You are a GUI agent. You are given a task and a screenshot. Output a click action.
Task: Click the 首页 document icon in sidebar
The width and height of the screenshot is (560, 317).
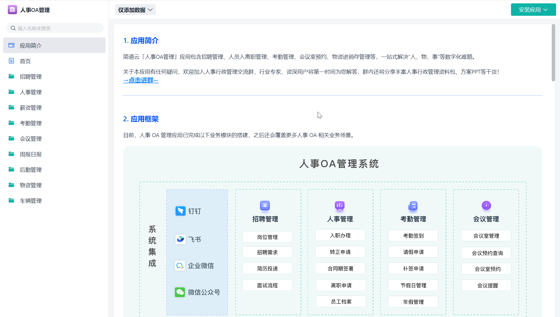pyautogui.click(x=11, y=61)
